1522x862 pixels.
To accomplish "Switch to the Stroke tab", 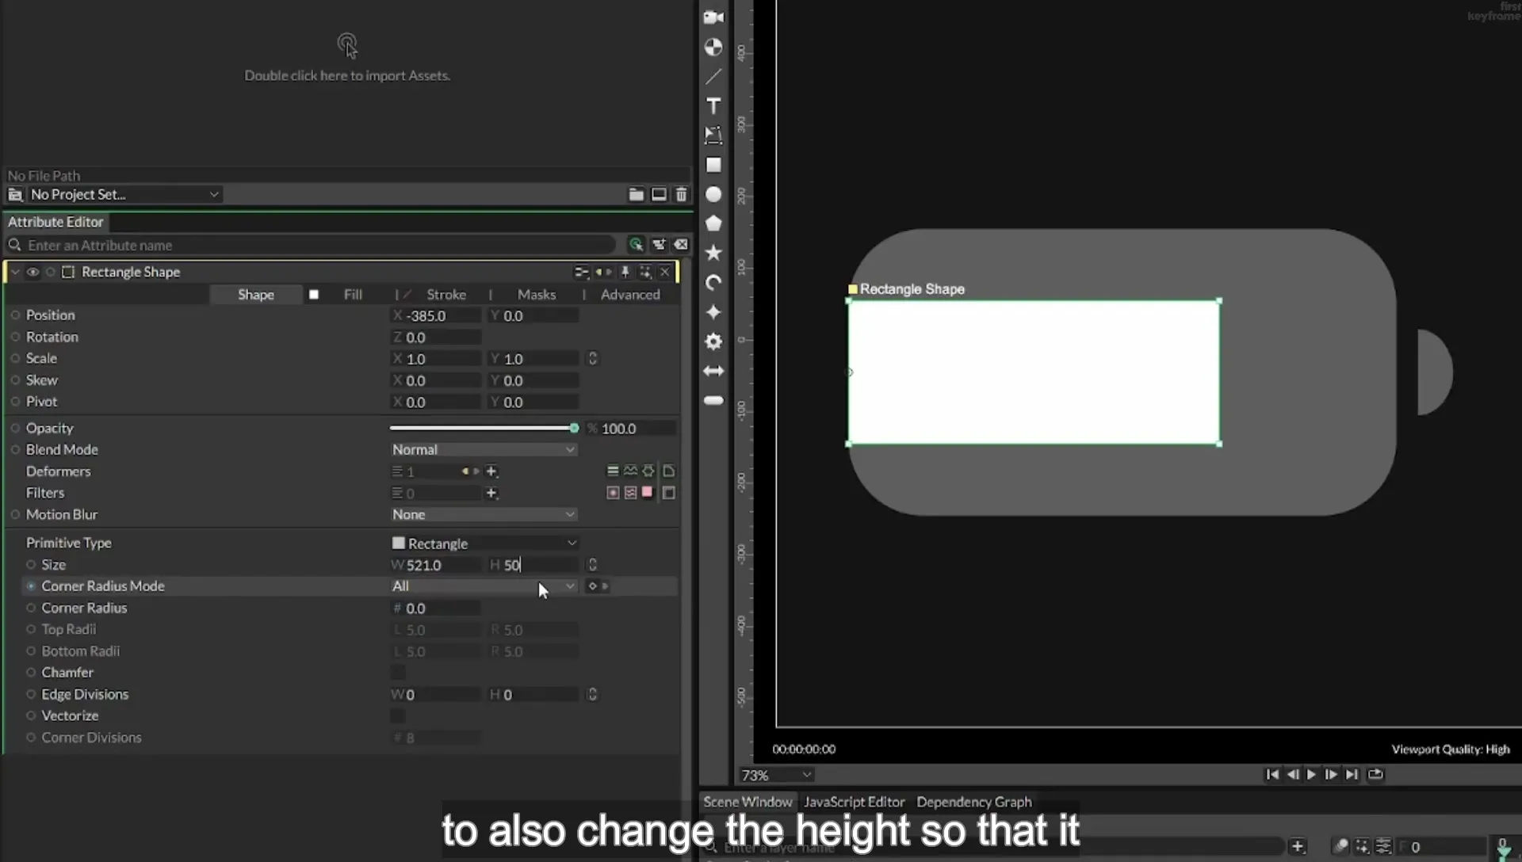I will click(x=446, y=294).
